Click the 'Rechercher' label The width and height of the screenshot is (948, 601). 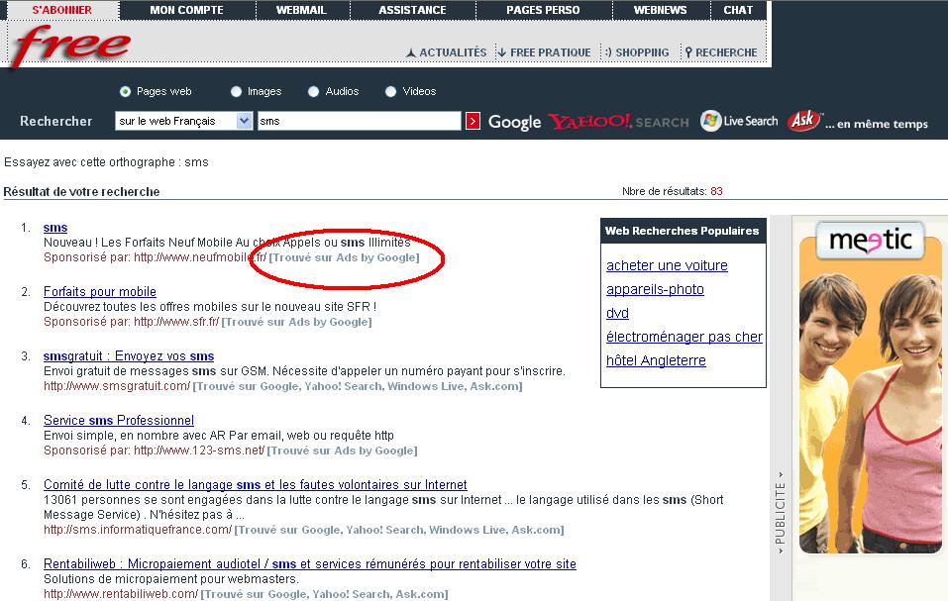click(x=56, y=122)
